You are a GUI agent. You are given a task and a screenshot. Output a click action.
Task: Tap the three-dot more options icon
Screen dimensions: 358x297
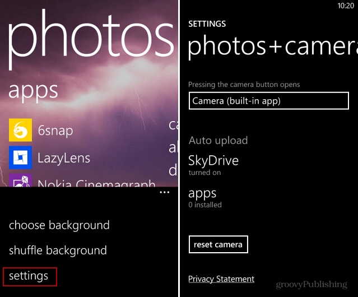pos(164,192)
